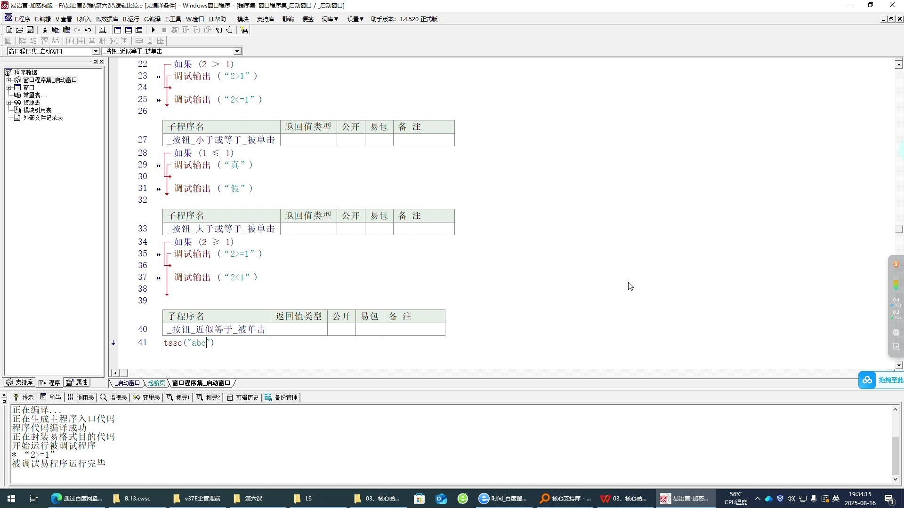The image size is (904, 508).
Task: Open the 备份管理 output tab
Action: [281, 397]
